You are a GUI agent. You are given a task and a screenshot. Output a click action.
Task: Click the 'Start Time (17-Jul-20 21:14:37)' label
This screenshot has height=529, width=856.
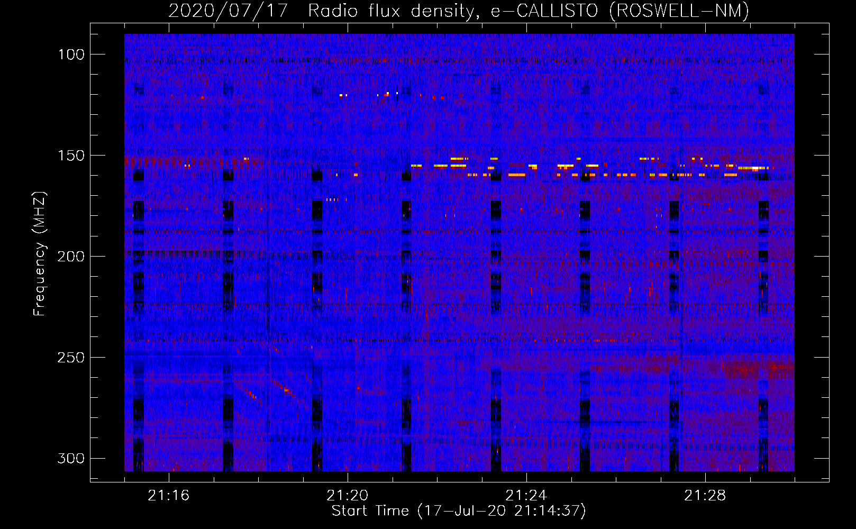pos(459,511)
